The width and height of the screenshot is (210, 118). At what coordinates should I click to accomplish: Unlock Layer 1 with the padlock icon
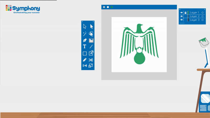click(x=185, y=12)
